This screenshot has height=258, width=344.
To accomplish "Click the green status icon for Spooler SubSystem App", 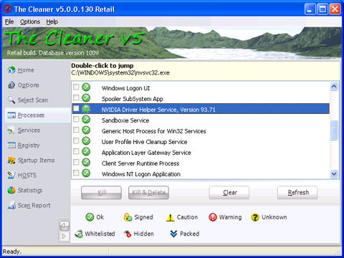I will (x=86, y=98).
